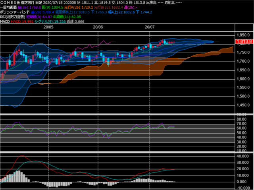Click the 50.00 RSI axis label
254x190 pixels.
(x=241, y=133)
